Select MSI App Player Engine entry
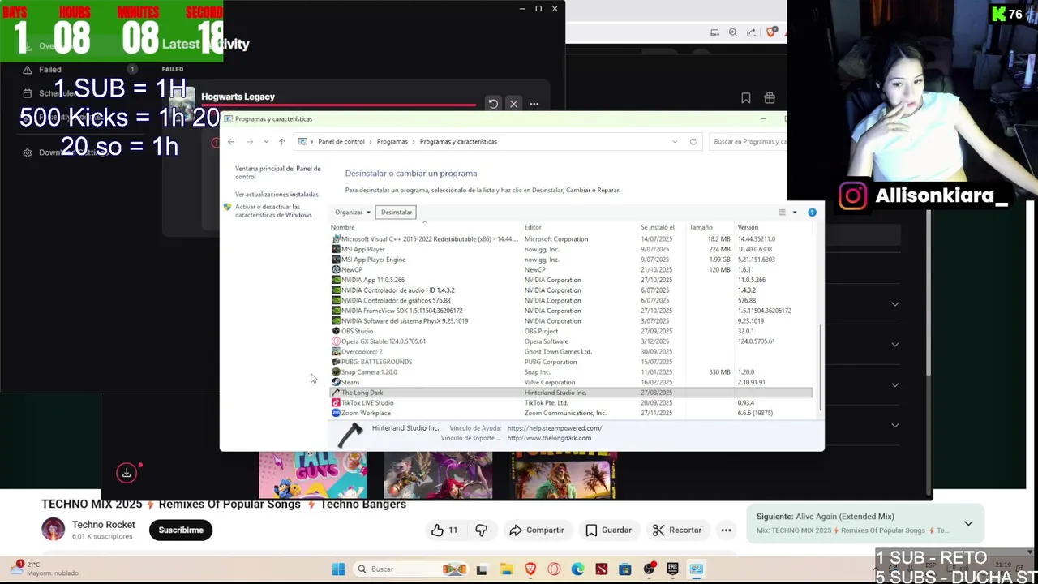1038x584 pixels. 571,260
